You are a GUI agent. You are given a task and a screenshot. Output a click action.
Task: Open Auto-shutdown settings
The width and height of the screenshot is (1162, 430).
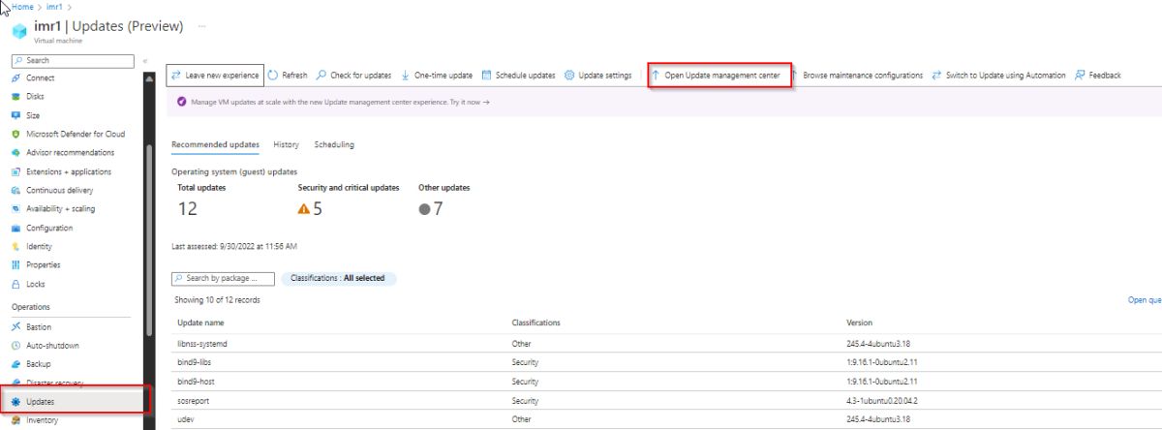(x=52, y=346)
